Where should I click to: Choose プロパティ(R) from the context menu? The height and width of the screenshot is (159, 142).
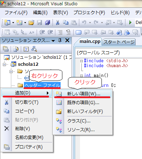coord(27,147)
